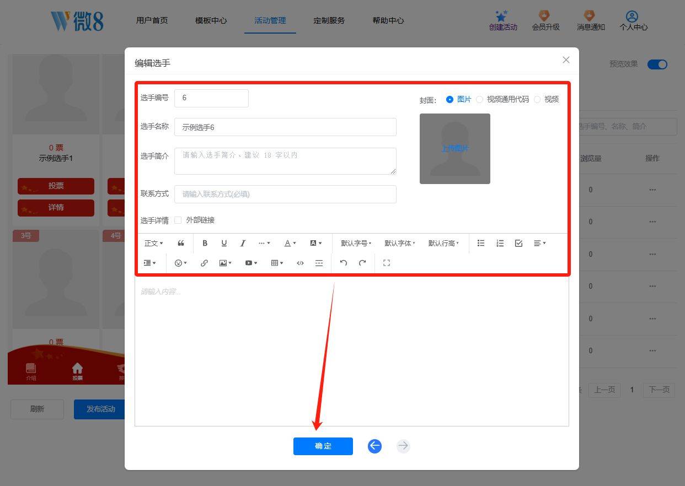Apply underline formatting in editor
685x486 pixels.
pos(224,243)
